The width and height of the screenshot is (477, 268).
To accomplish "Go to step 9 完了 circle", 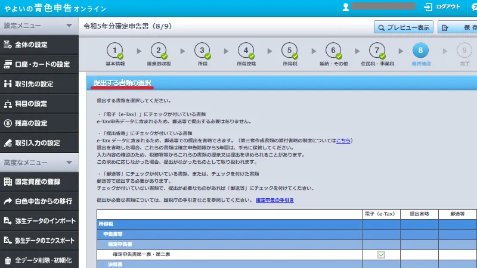I will coord(464,51).
